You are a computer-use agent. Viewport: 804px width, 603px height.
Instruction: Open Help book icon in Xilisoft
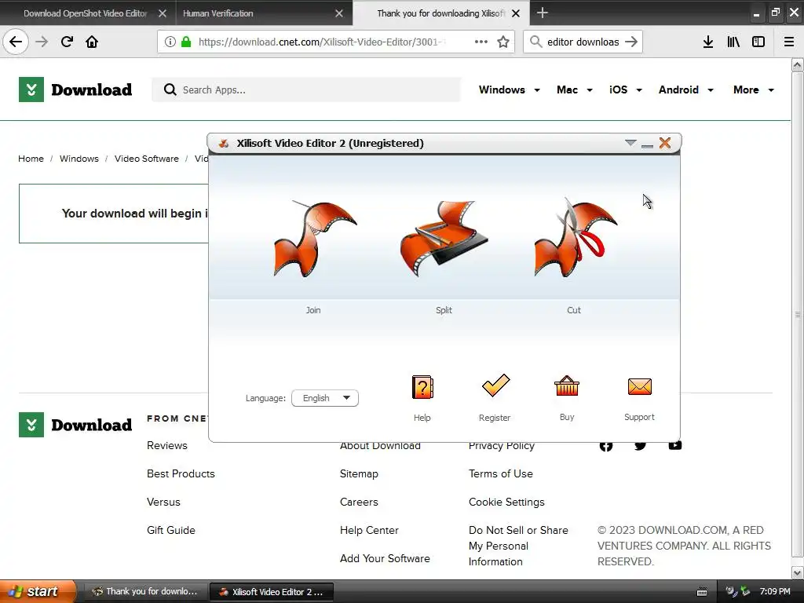pos(422,387)
